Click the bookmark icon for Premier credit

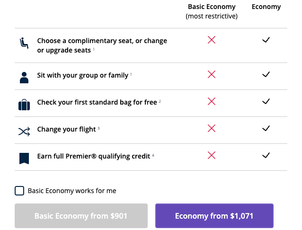[24, 159]
